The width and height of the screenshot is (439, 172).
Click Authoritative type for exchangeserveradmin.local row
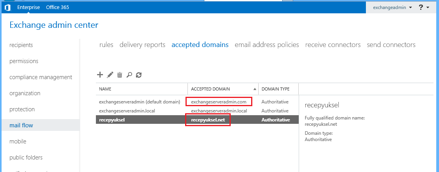(x=275, y=111)
